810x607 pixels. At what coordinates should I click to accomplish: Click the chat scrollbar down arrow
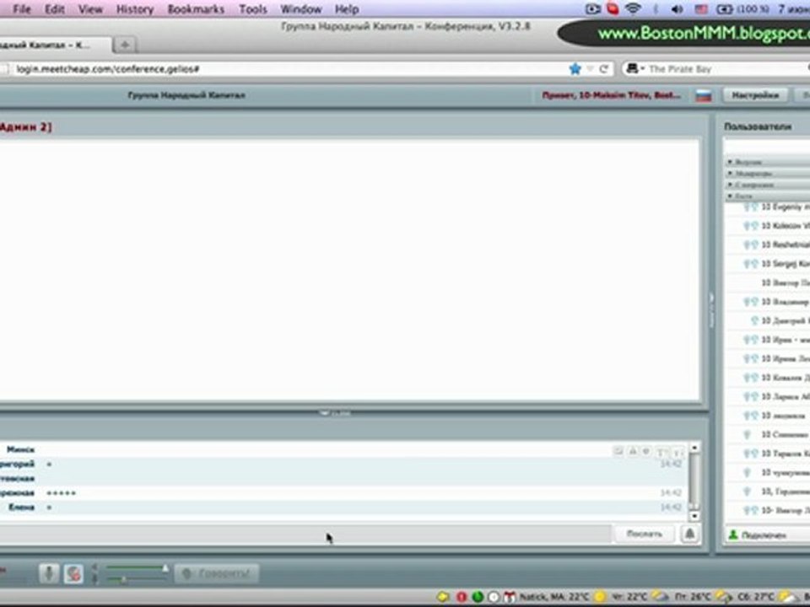(694, 515)
